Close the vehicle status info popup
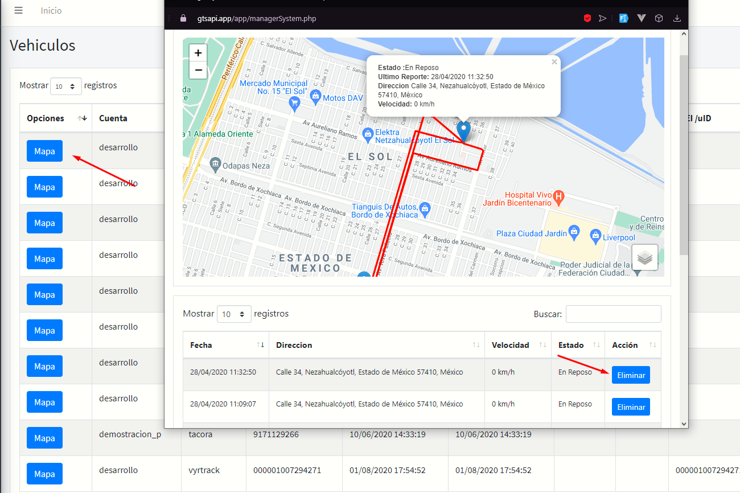Image resolution: width=740 pixels, height=493 pixels. tap(554, 62)
